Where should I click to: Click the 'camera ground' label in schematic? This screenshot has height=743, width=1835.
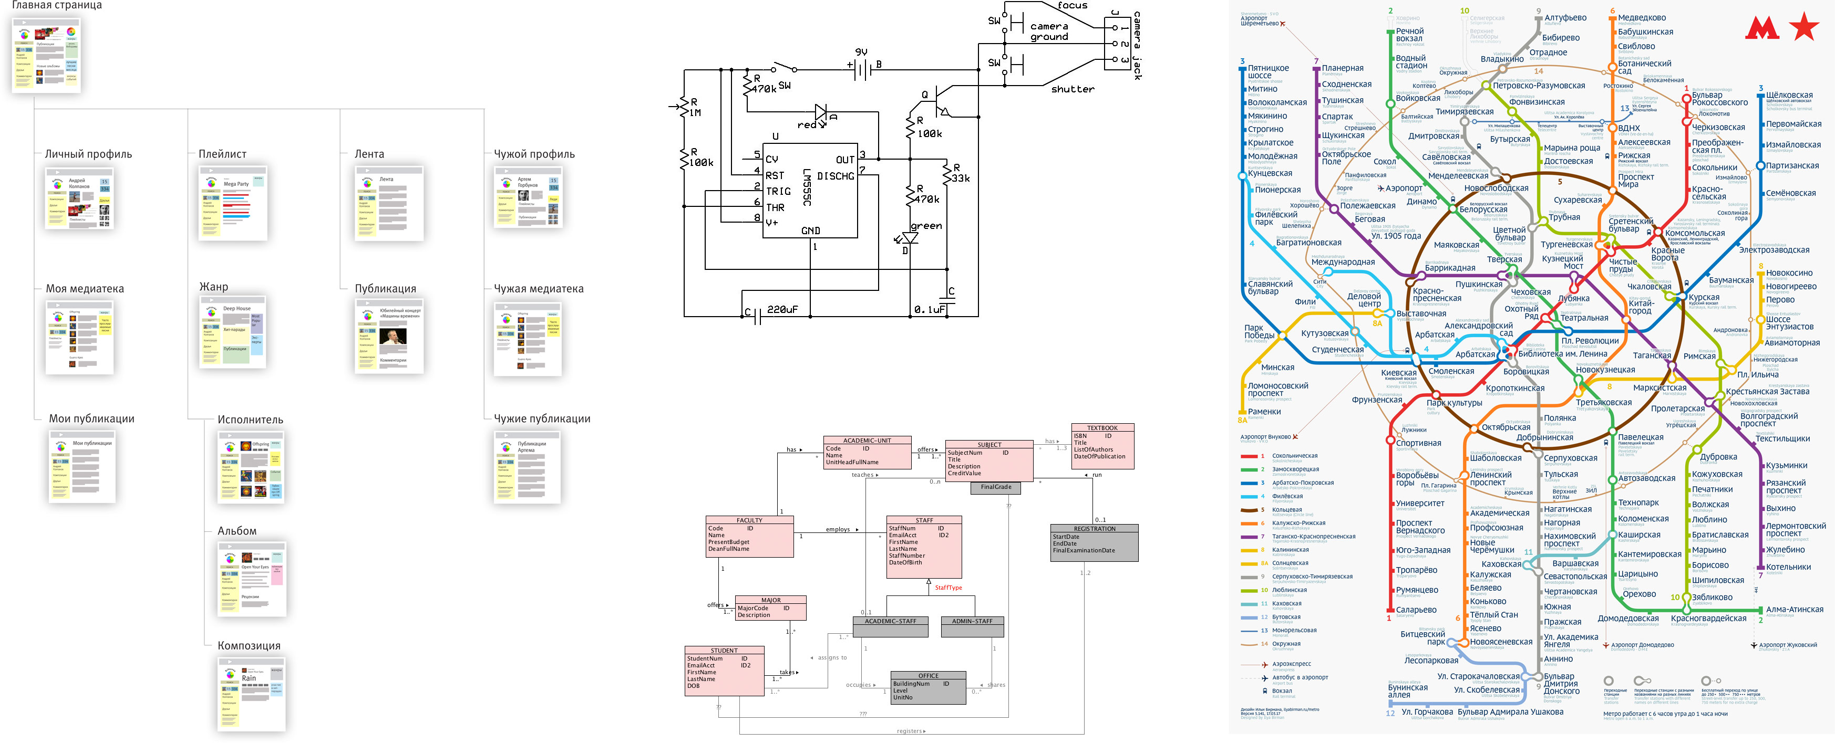(1049, 32)
